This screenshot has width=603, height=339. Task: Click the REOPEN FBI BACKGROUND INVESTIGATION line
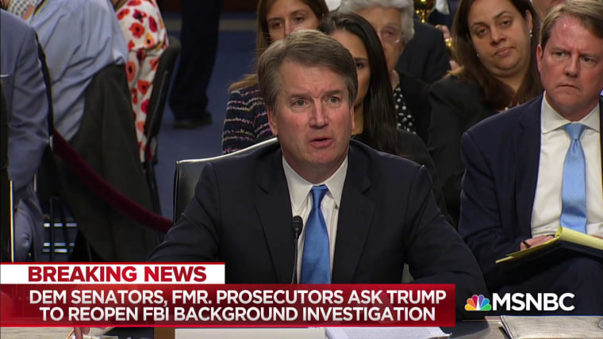238,314
